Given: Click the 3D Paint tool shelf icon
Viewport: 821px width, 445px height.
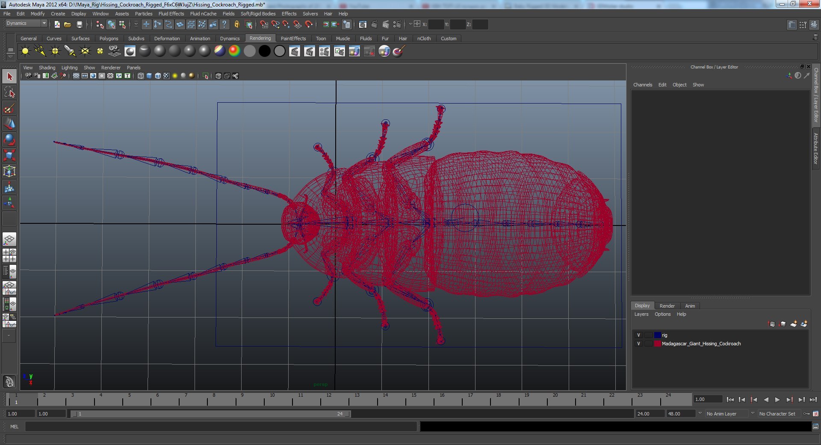Looking at the screenshot, I should [x=399, y=51].
